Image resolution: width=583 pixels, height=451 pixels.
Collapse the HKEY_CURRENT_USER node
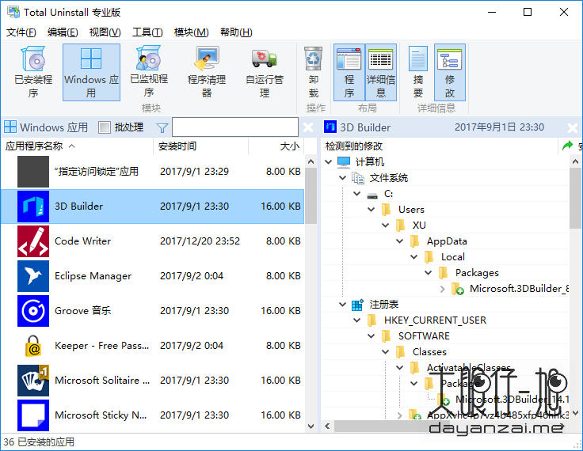[357, 320]
